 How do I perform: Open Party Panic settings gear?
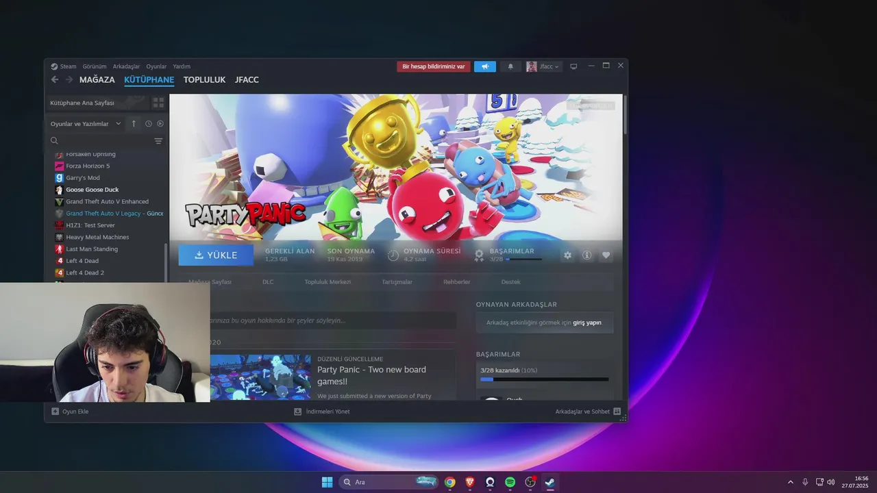(x=567, y=255)
